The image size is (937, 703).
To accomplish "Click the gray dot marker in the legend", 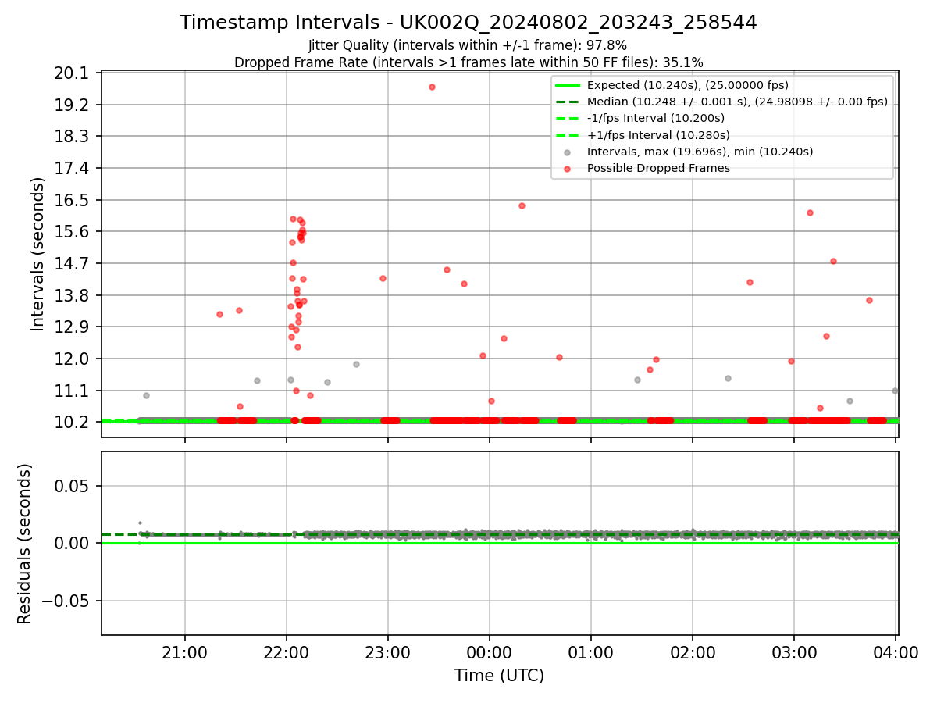I will (x=568, y=152).
